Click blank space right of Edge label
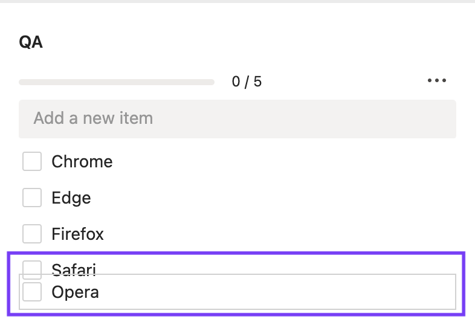 272,198
